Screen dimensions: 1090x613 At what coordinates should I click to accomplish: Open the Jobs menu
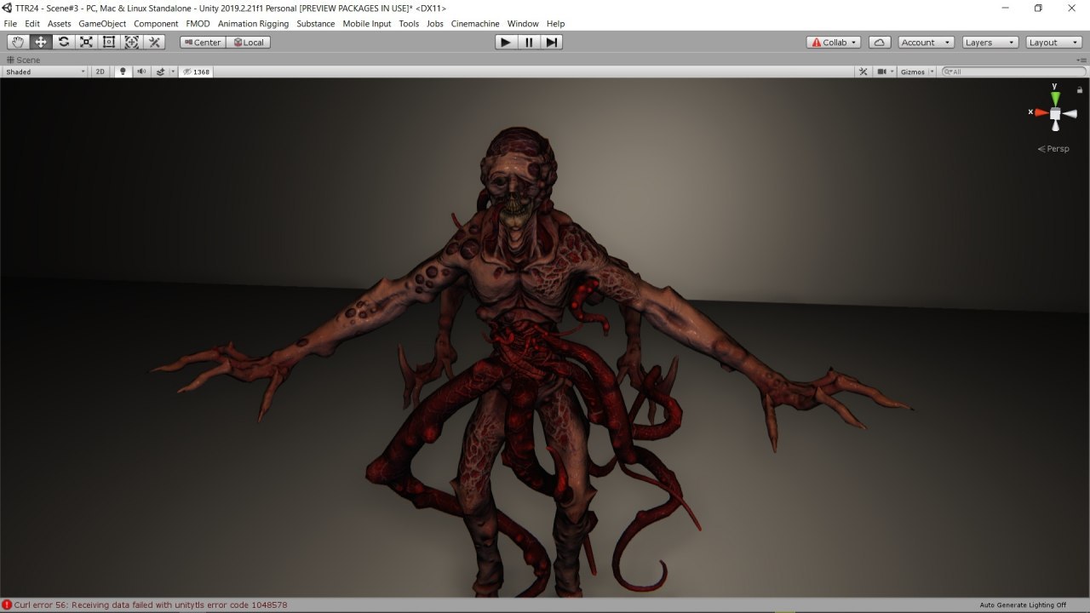(435, 24)
